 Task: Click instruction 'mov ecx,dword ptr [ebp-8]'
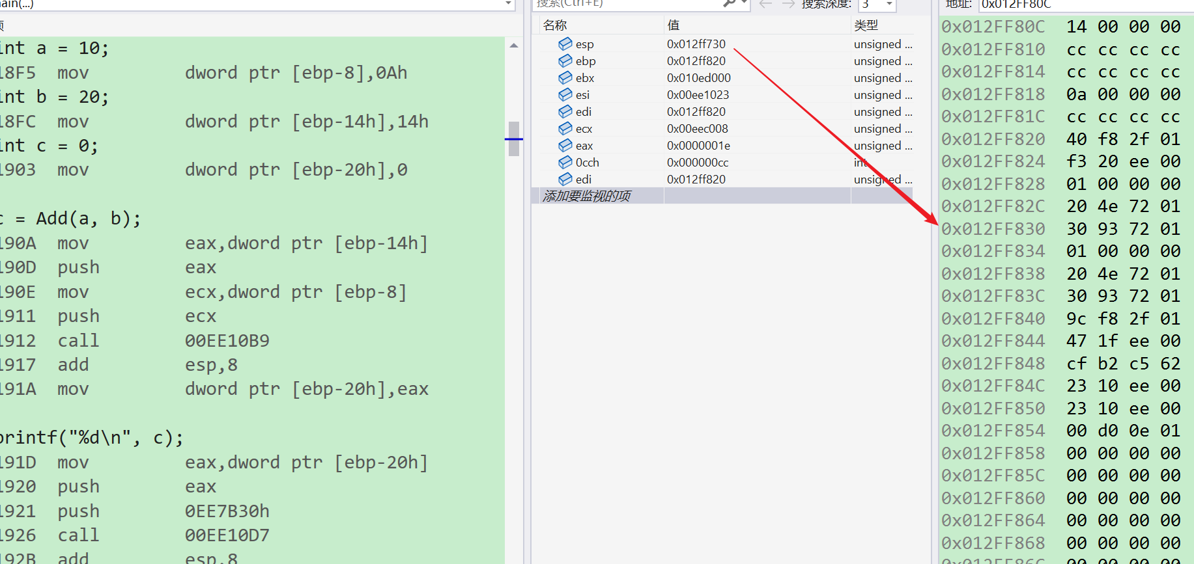[x=233, y=292]
